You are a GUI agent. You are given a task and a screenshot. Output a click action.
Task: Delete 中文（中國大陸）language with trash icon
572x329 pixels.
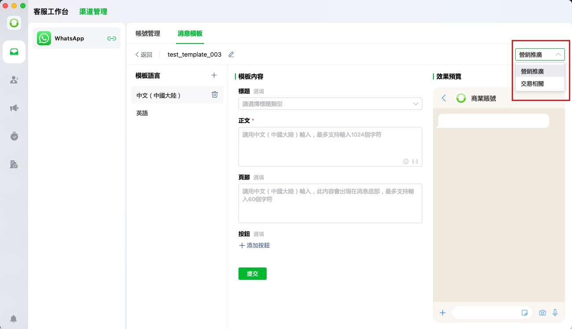pyautogui.click(x=215, y=94)
